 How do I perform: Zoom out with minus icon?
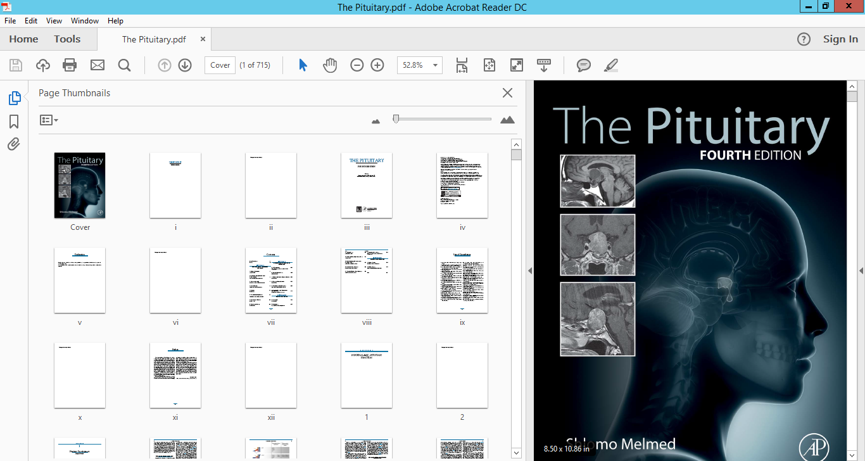pyautogui.click(x=357, y=65)
